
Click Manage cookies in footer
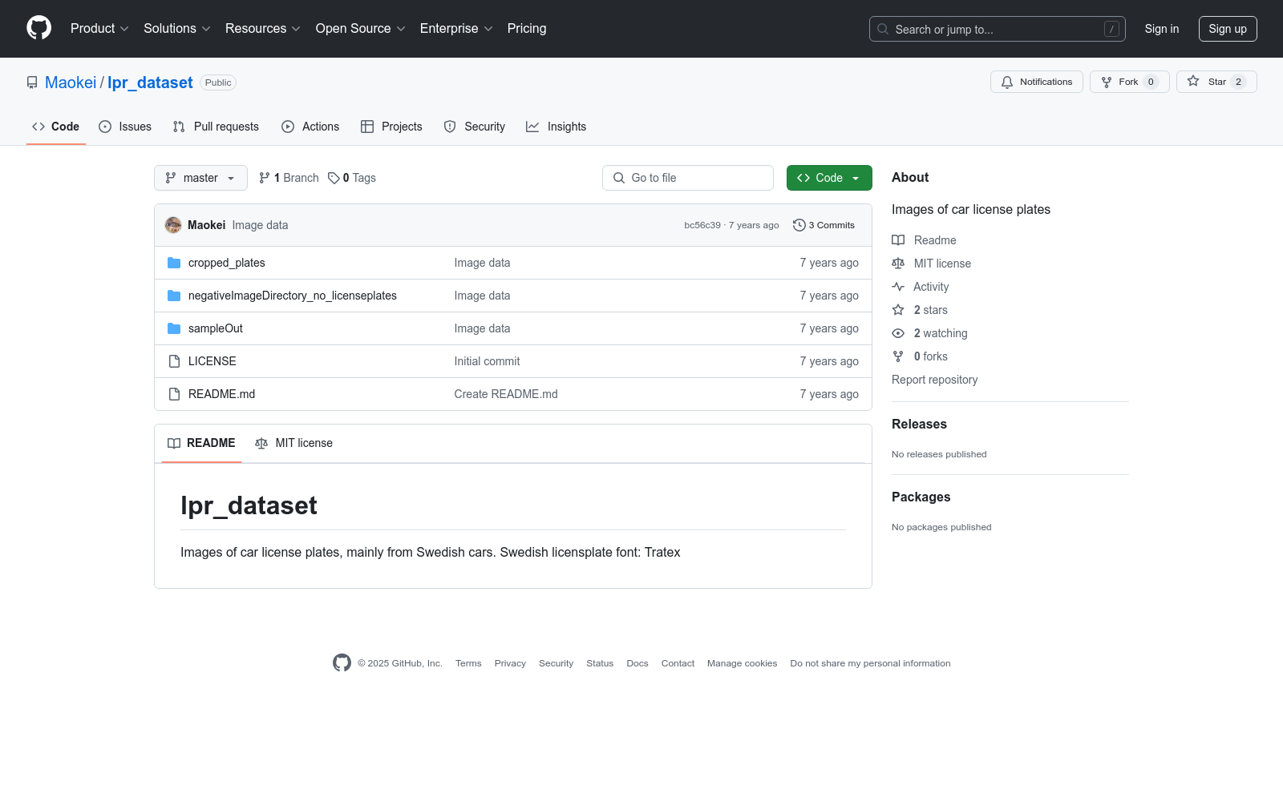click(742, 663)
